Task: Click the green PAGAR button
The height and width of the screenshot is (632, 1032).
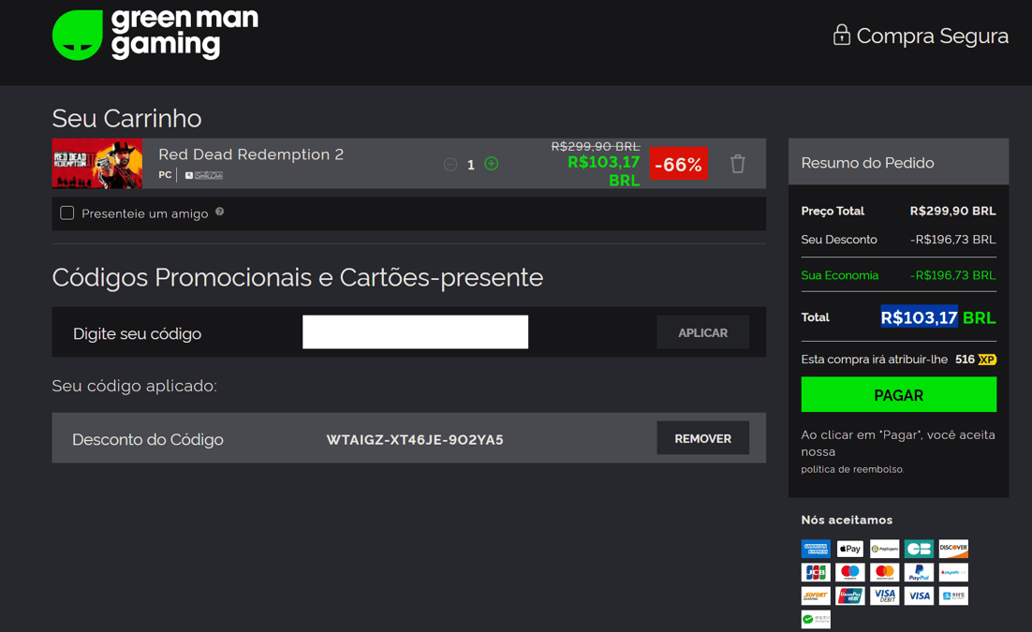Action: 898,394
